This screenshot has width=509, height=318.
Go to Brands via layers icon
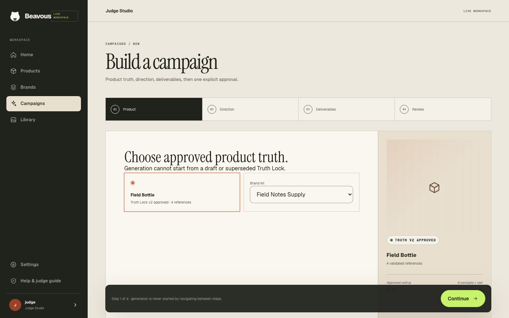pos(13,87)
